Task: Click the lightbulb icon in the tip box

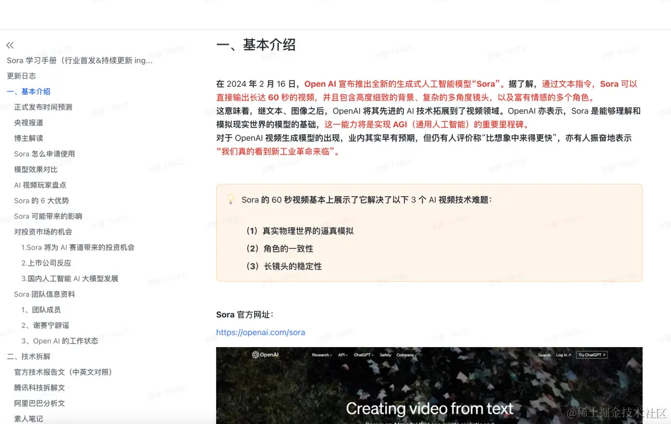Action: (x=231, y=199)
